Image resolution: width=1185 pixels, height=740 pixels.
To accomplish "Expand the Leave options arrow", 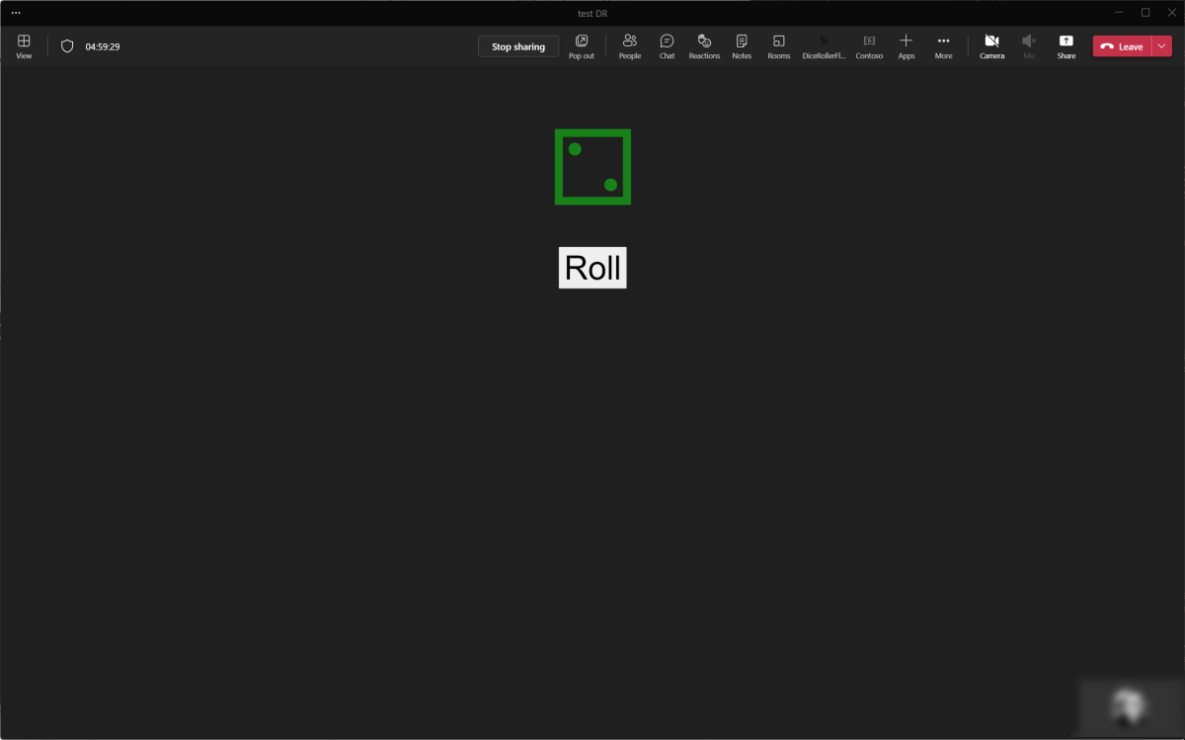I will pyautogui.click(x=1161, y=46).
